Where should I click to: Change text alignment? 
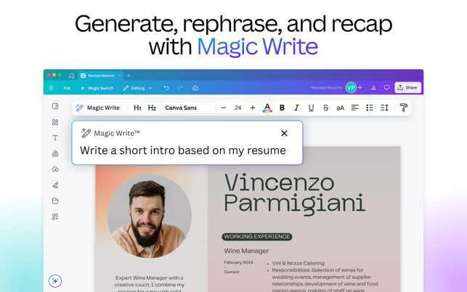[354, 108]
